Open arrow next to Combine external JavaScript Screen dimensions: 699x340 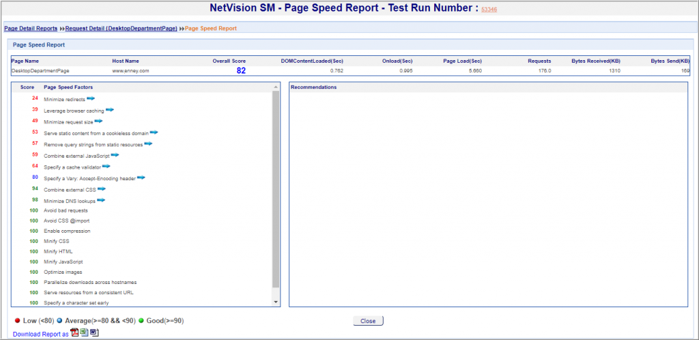click(115, 155)
